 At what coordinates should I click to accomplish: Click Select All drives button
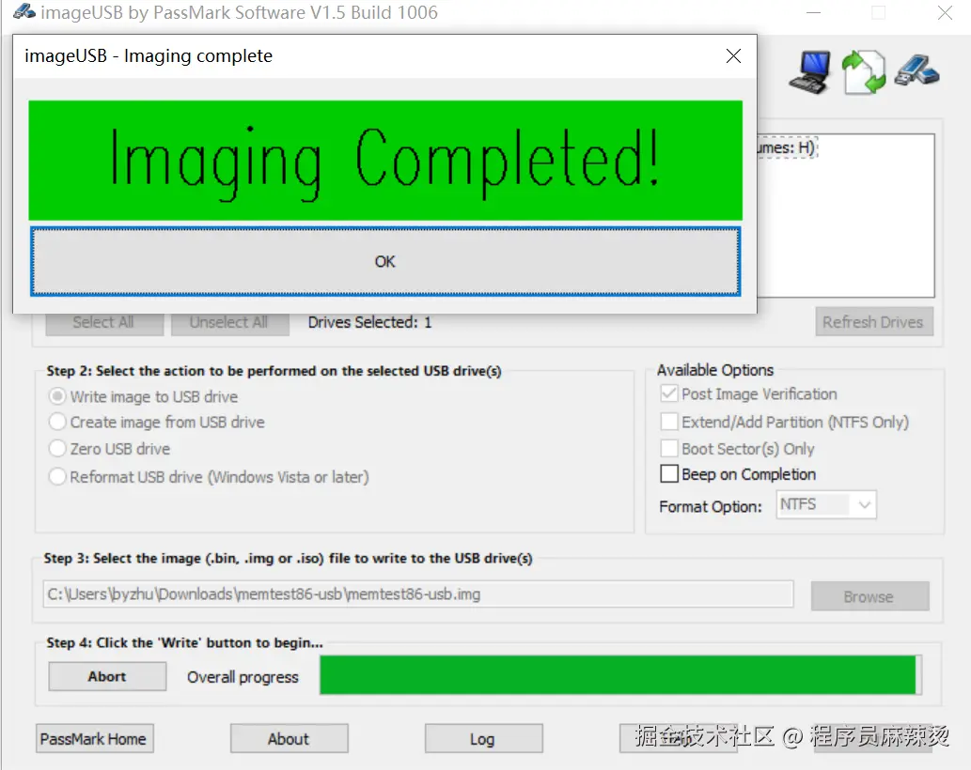(103, 322)
